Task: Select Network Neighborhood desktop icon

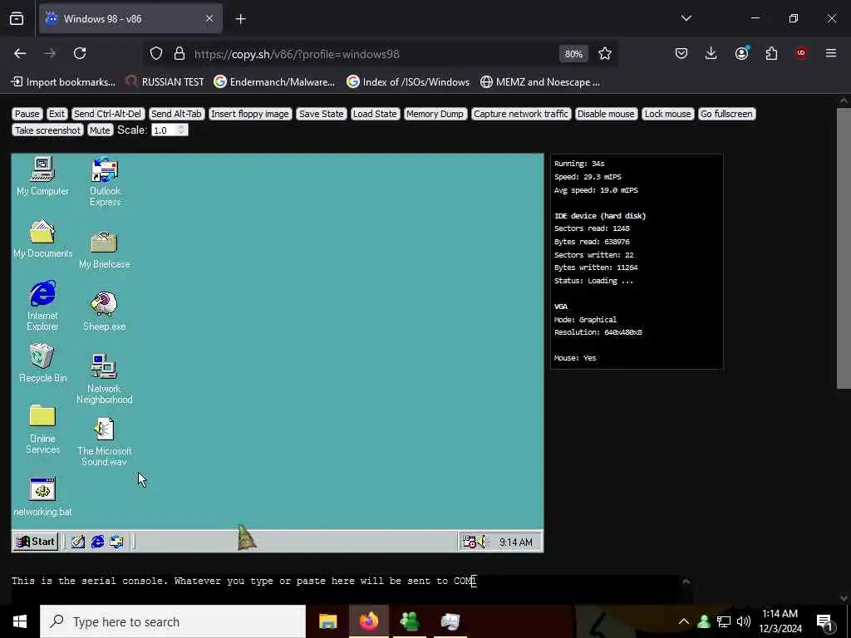Action: [104, 379]
